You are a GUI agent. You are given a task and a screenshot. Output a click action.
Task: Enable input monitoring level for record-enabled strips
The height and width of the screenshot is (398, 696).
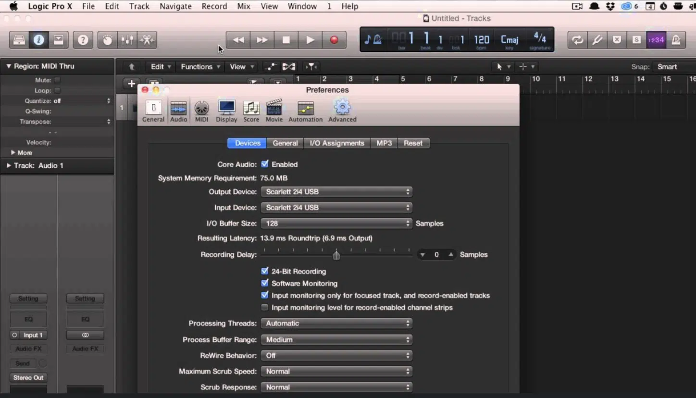265,307
